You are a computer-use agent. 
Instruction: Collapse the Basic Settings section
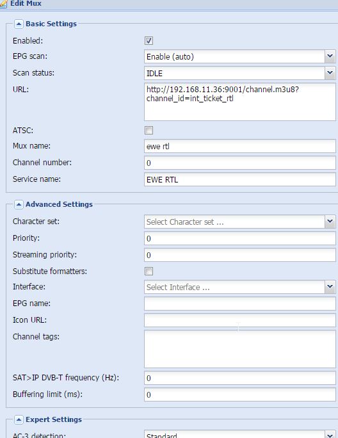(x=19, y=24)
